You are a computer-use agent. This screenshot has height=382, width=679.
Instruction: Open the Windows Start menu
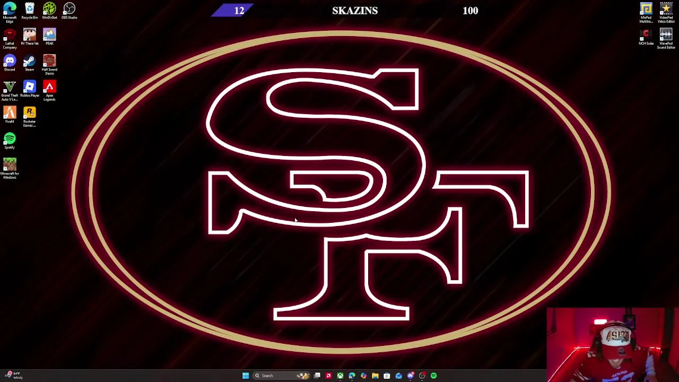tap(246, 376)
